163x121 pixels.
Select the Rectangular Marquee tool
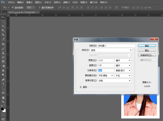pos(3,22)
